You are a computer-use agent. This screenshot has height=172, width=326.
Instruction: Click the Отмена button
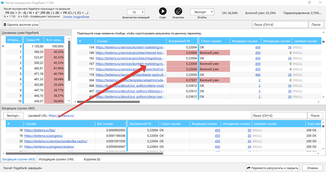point(312,168)
